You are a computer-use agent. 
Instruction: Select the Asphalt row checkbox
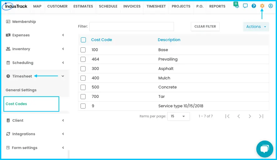point(83,69)
